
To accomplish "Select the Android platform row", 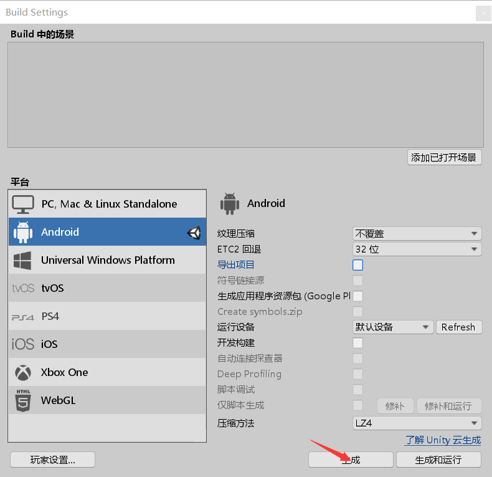I will pyautogui.click(x=107, y=232).
